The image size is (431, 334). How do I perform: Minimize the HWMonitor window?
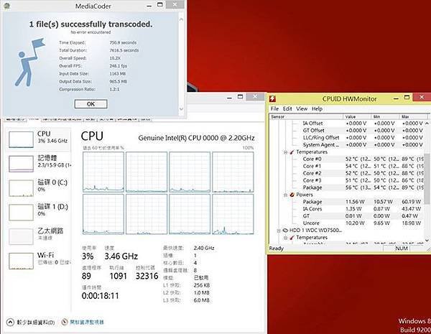click(396, 98)
